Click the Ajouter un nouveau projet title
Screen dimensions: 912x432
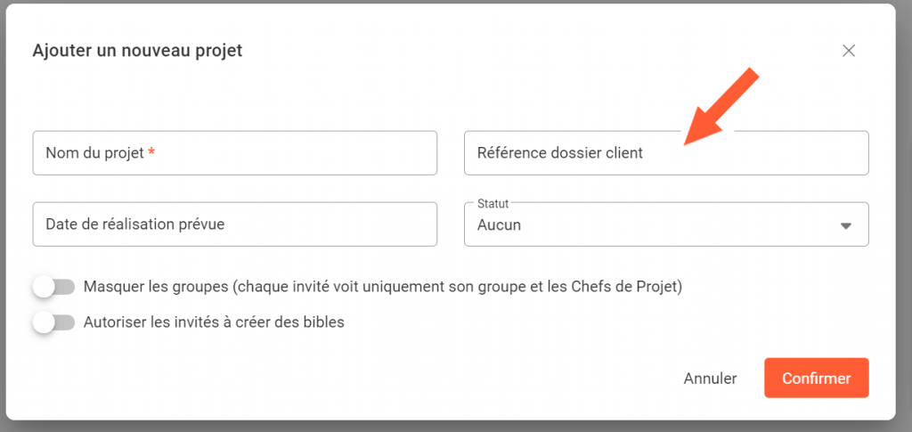point(137,51)
